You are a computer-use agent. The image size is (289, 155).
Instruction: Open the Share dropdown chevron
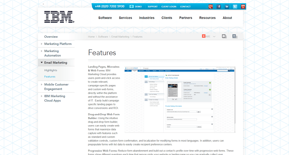[214, 37]
